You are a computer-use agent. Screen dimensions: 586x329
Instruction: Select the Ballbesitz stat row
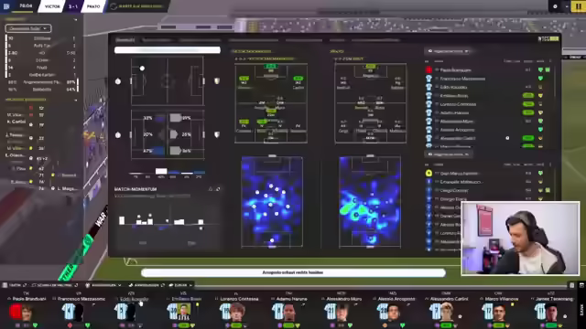(x=41, y=90)
